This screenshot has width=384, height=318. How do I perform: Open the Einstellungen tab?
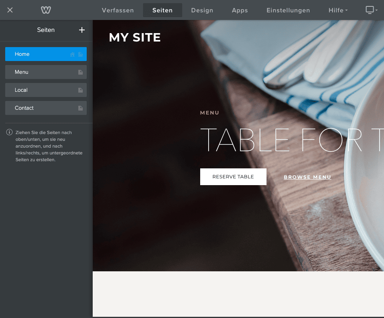click(x=288, y=10)
